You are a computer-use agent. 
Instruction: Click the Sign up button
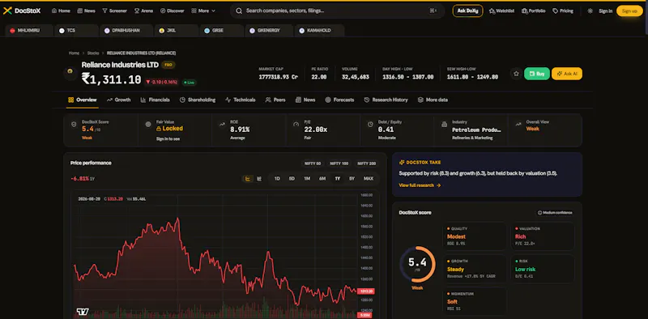coord(629,11)
